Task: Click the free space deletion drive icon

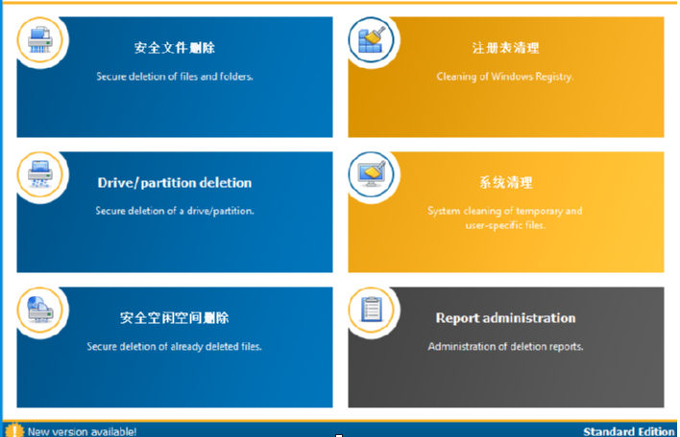Action: pos(40,310)
